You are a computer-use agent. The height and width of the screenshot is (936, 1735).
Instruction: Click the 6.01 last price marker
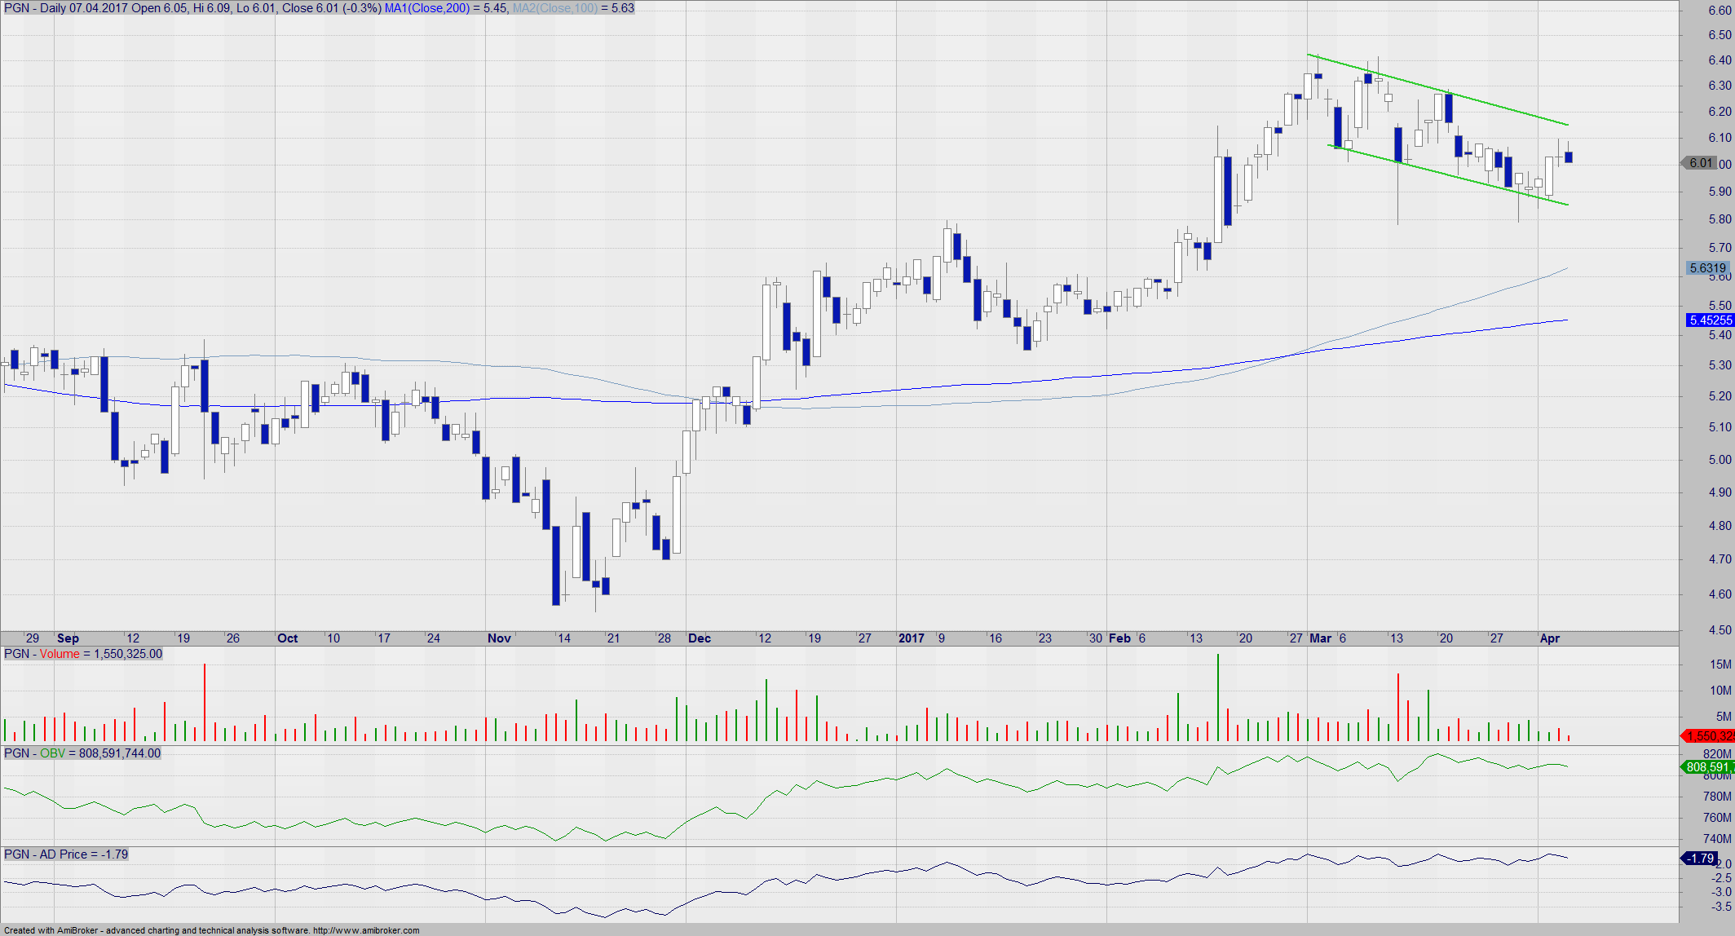pyautogui.click(x=1700, y=163)
